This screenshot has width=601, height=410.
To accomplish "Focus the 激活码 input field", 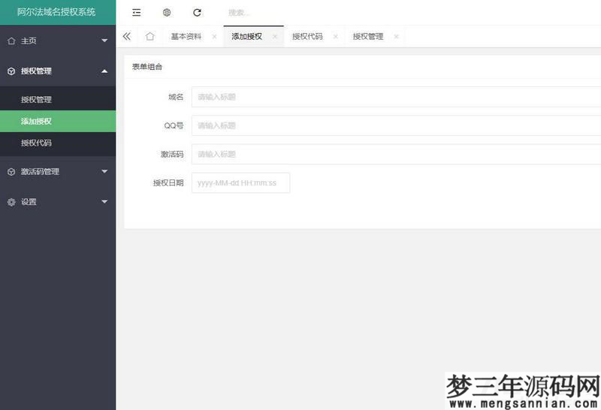I will (397, 155).
